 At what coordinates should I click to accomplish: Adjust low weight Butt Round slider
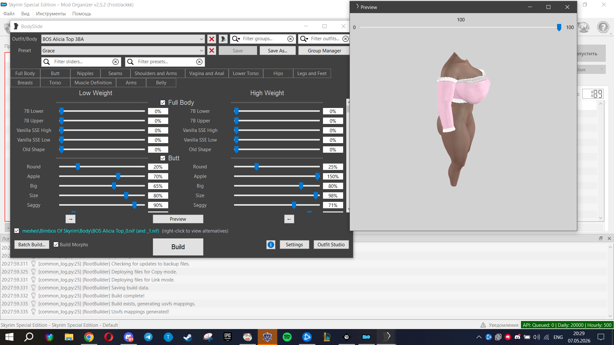[x=78, y=167]
